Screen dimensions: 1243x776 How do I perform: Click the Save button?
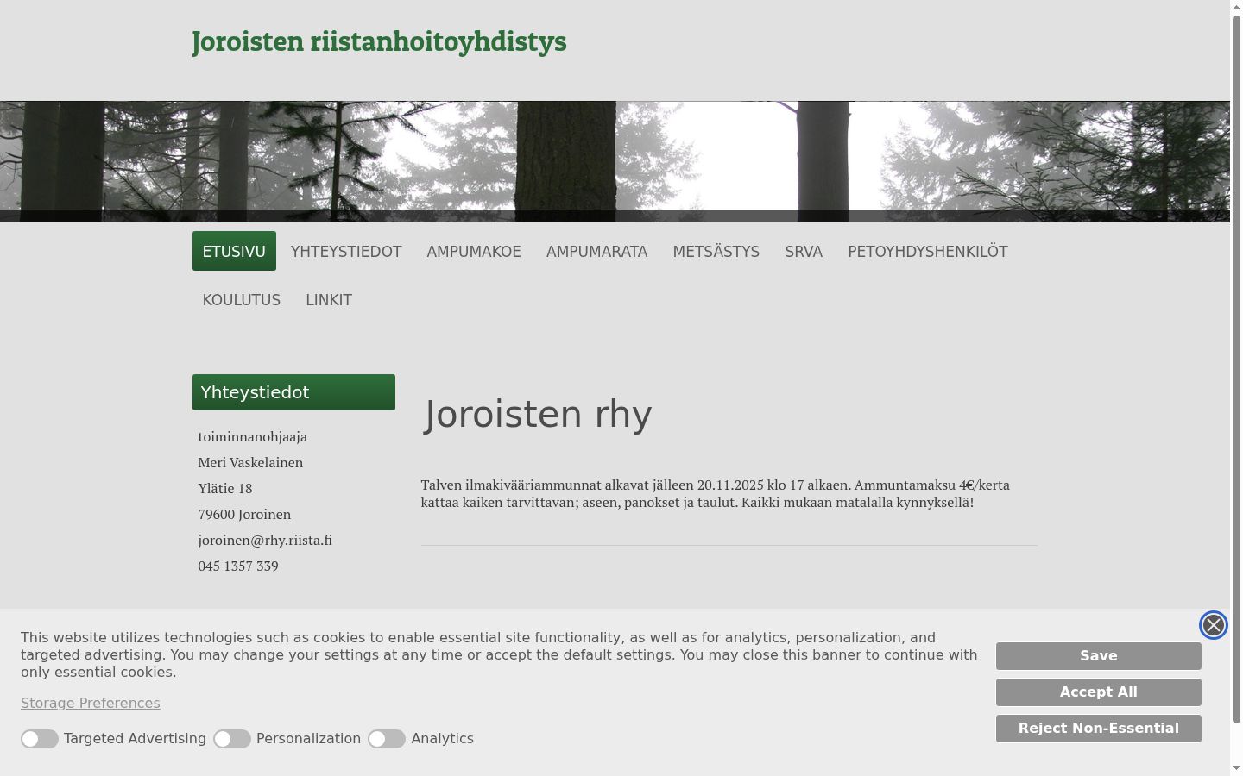[1098, 656]
